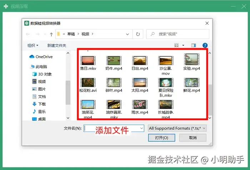The height and width of the screenshot is (170, 250).
Task: Close the 数据蛙视频转换器 file dialog
Action: point(207,23)
